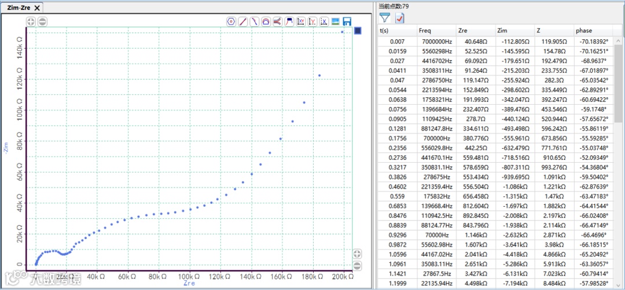The height and width of the screenshot is (290, 625).
Task: Click the dark blue series legend square
Action: pos(358,31)
